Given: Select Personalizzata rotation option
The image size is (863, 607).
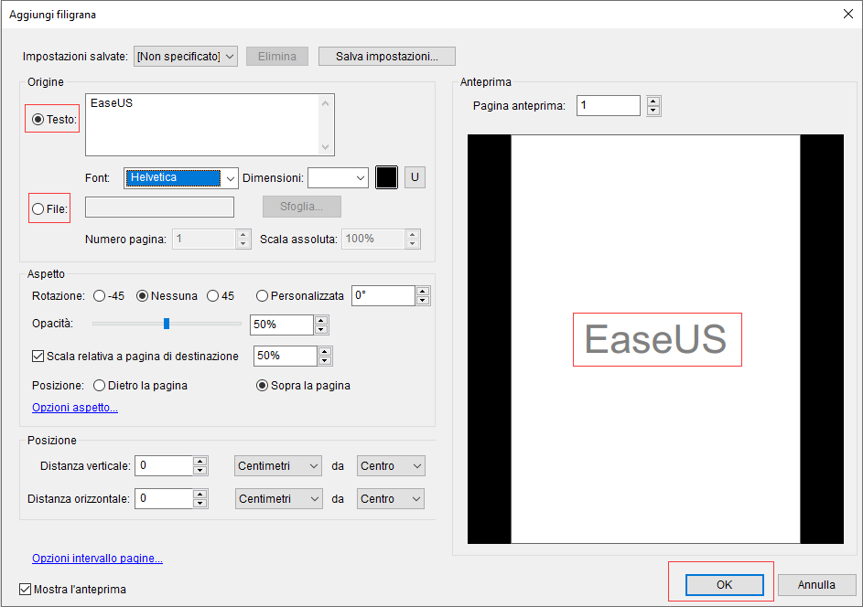Looking at the screenshot, I should 263,295.
